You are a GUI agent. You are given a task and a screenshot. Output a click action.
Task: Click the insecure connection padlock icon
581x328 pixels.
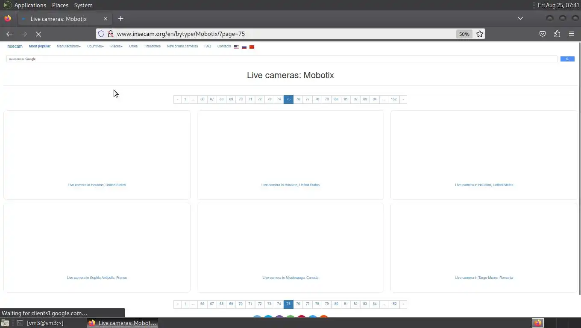110,34
